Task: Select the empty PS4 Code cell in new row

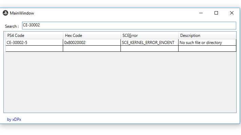Action: coord(34,49)
